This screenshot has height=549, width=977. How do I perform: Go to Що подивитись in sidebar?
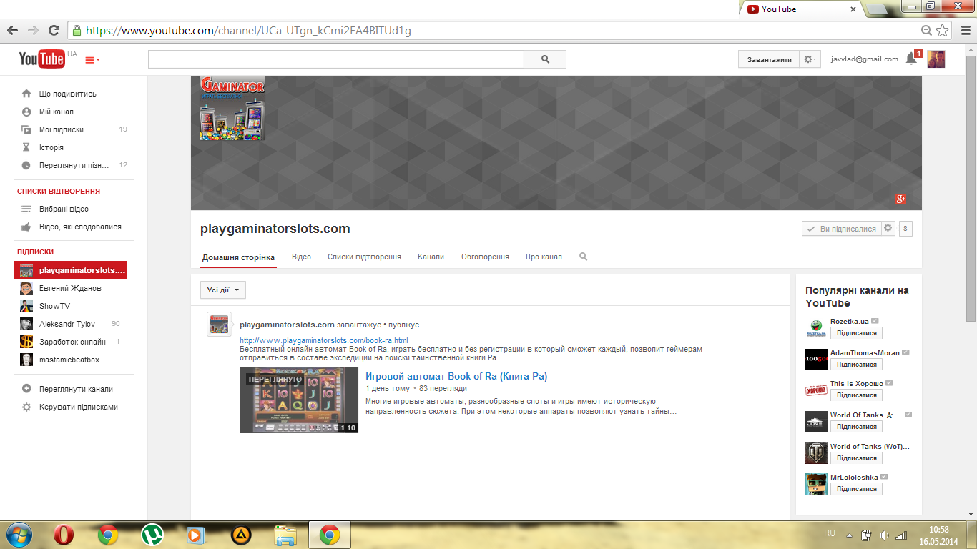(x=68, y=94)
